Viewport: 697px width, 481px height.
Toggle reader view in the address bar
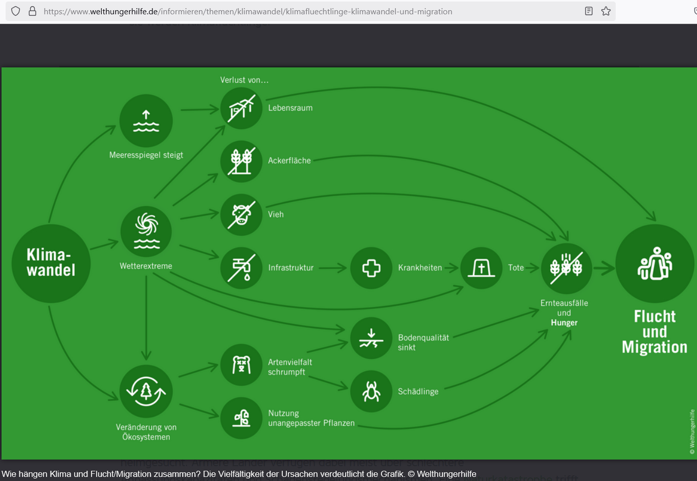point(589,11)
